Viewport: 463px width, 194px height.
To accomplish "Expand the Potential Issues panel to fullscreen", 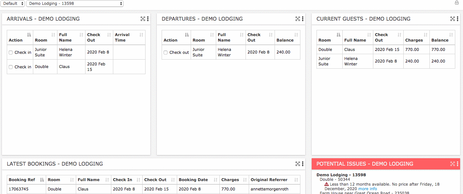I will [x=453, y=164].
